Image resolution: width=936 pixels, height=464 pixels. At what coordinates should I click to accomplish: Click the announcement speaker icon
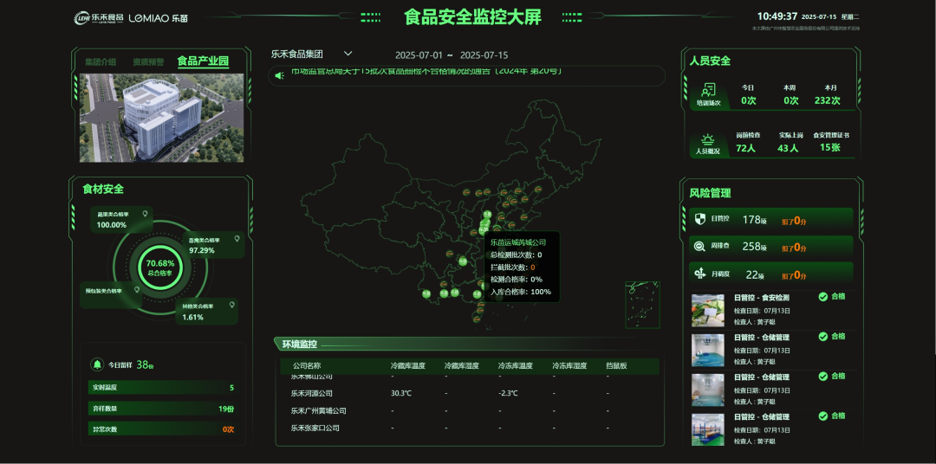279,75
